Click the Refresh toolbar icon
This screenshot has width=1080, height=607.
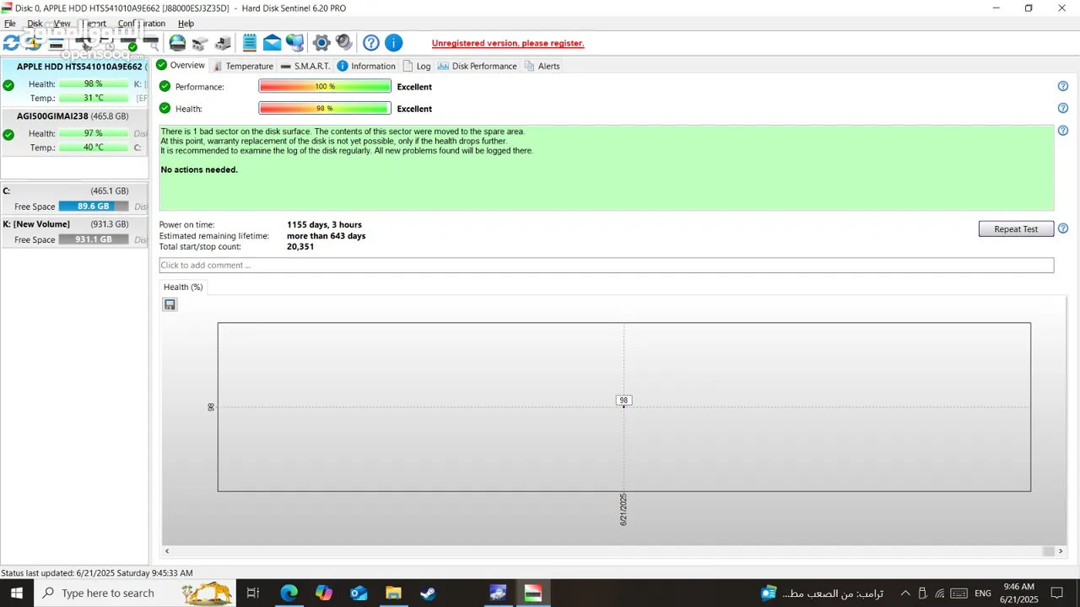11,43
